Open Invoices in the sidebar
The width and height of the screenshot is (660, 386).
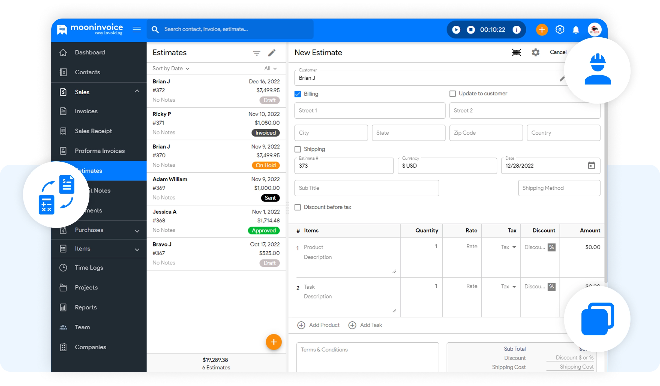pyautogui.click(x=86, y=111)
